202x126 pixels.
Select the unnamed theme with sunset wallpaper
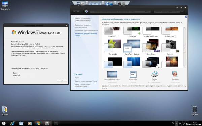tap(170, 62)
